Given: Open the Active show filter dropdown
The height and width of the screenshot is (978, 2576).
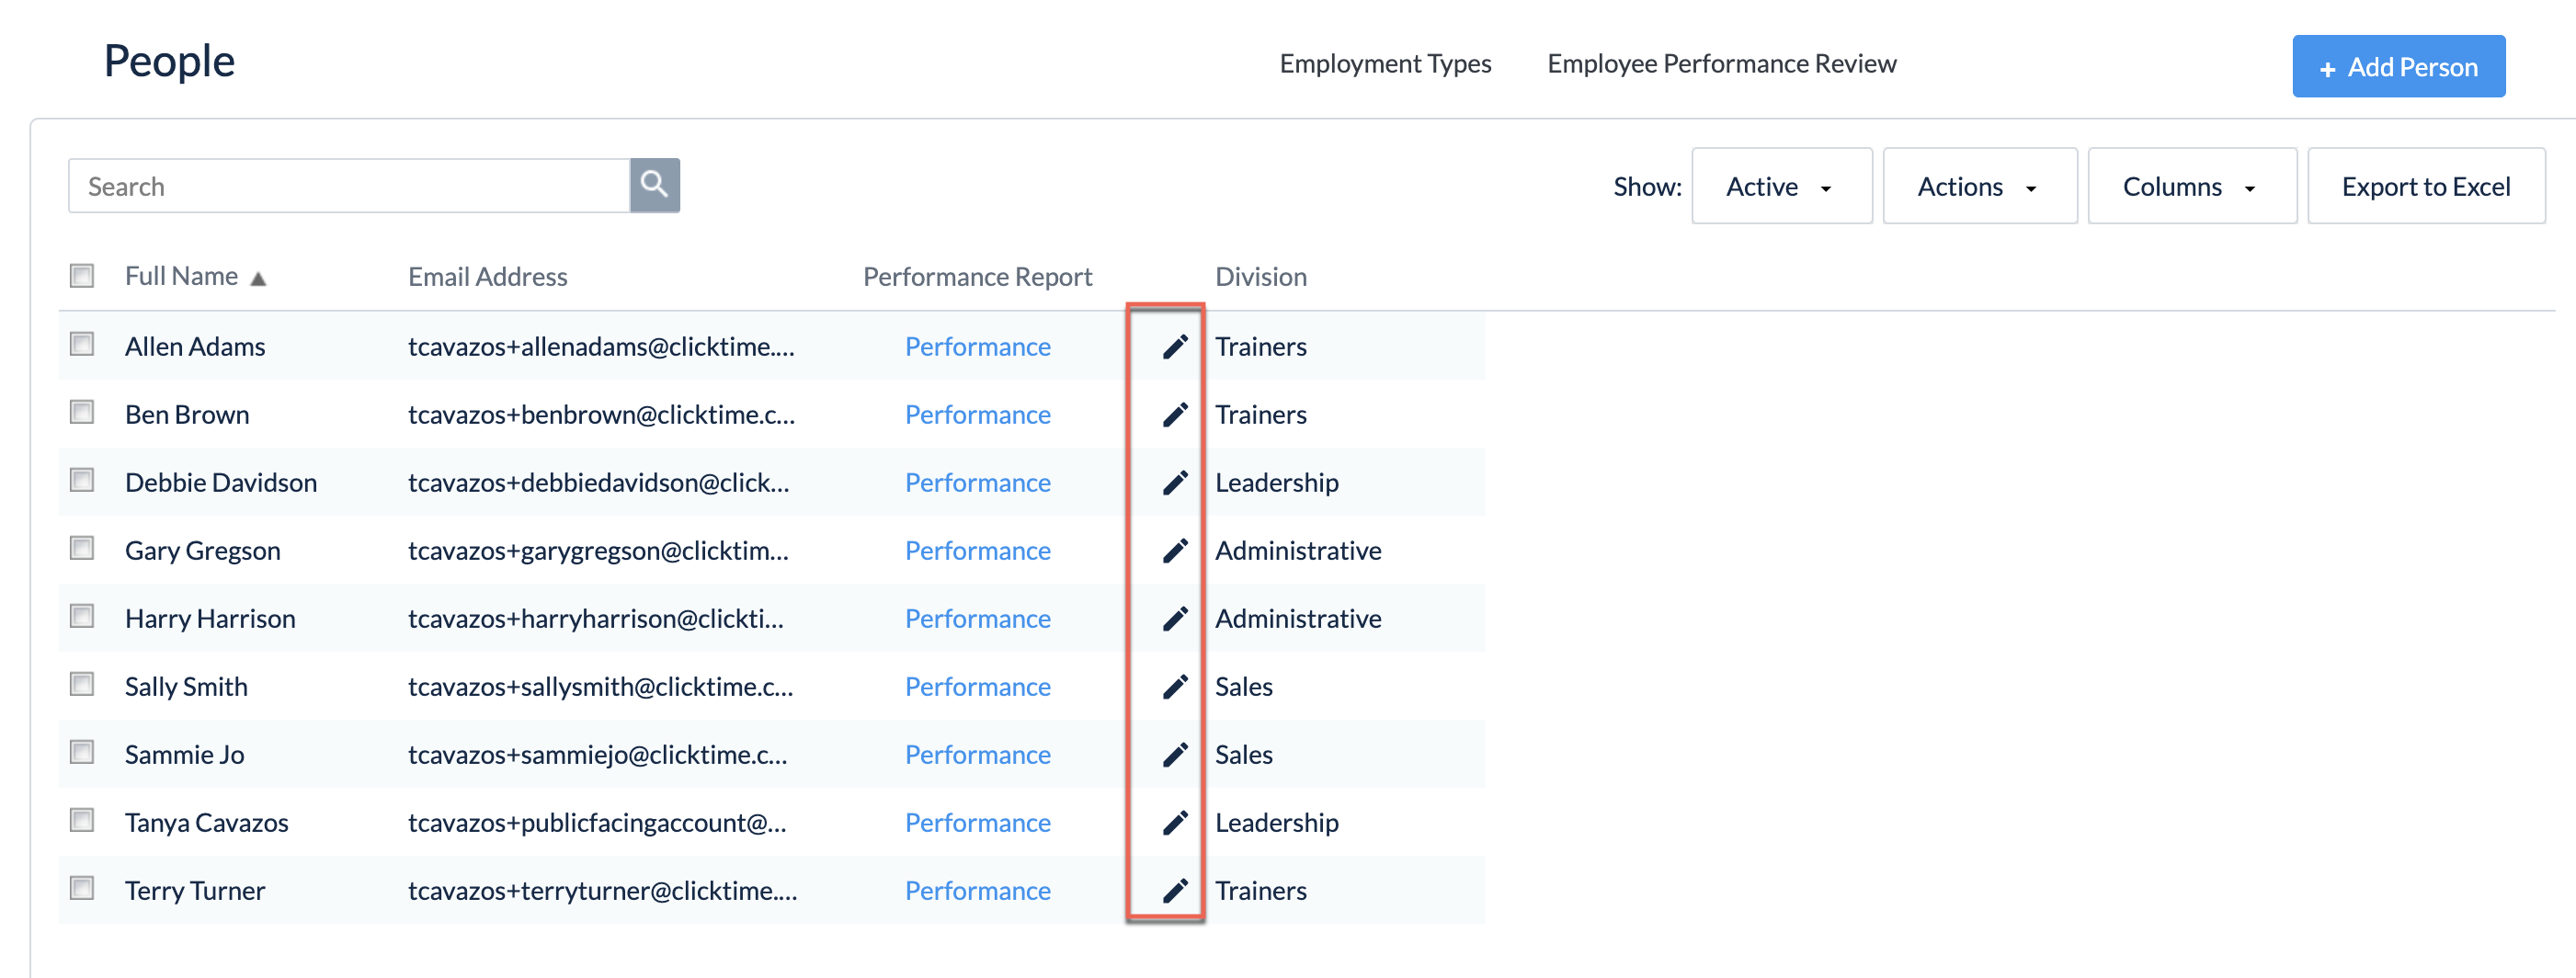Looking at the screenshot, I should [x=1781, y=186].
